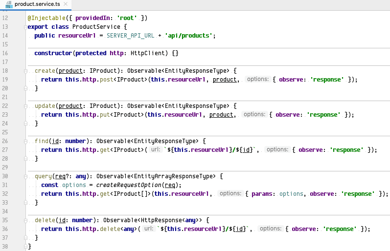Click the params property on line 32
The height and width of the screenshot is (251, 390).
point(262,194)
